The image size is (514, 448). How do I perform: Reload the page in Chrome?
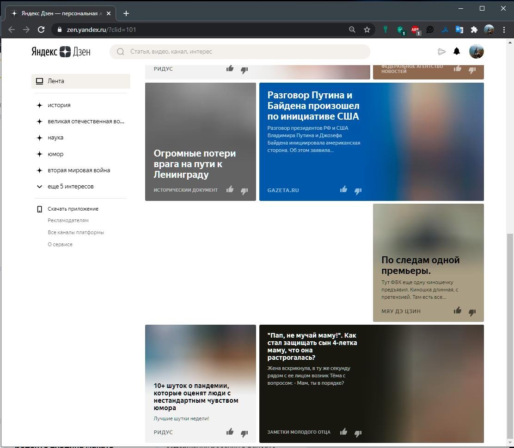tap(41, 30)
